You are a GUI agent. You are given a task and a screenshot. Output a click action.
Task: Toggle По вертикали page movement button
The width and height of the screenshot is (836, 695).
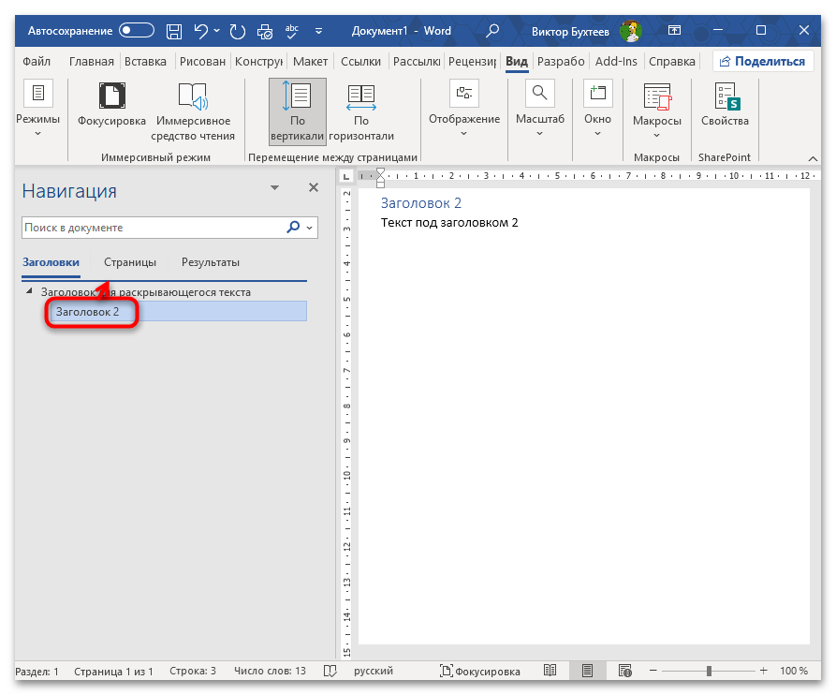(298, 111)
